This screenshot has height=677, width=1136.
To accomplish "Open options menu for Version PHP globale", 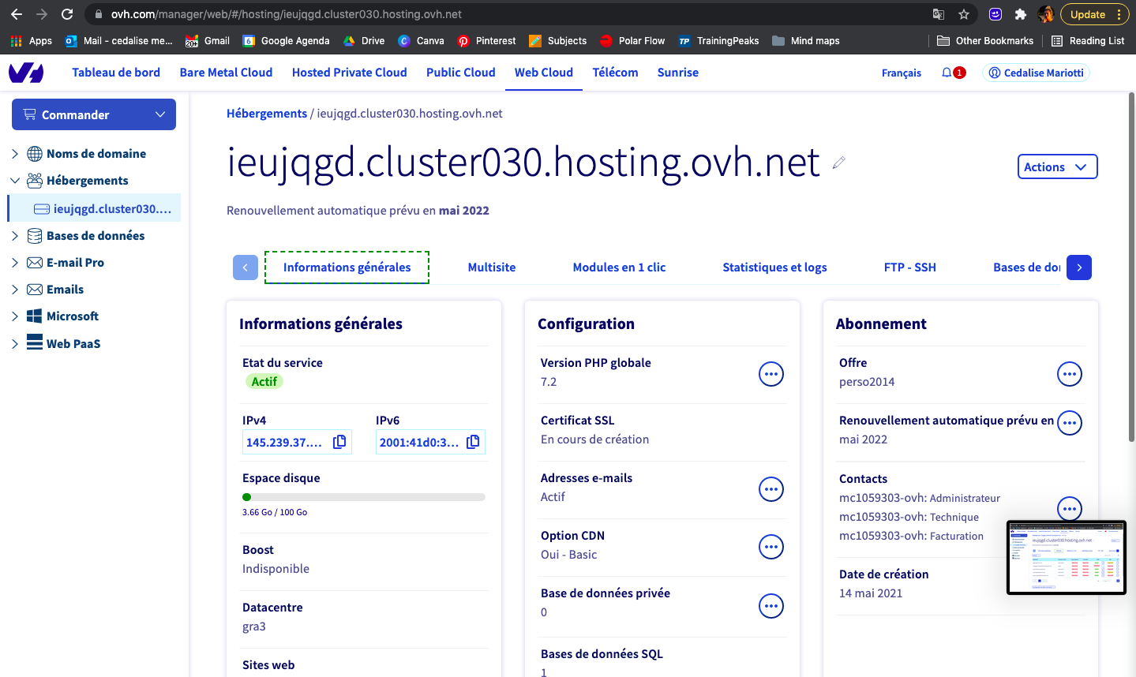I will pos(770,374).
